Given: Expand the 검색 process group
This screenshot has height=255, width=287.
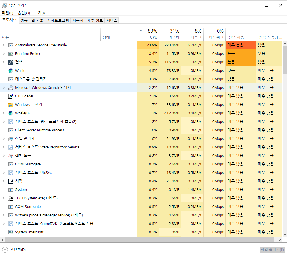Looking at the screenshot, I should [x=3, y=62].
